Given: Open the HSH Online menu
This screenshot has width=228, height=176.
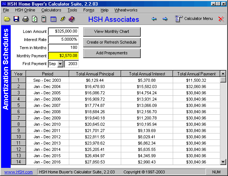Looking at the screenshot, I should click(x=25, y=10).
